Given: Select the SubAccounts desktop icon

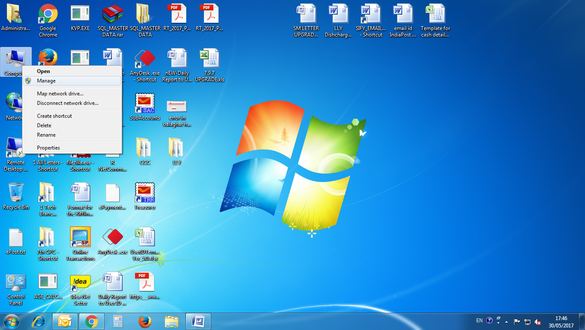Looking at the screenshot, I should pos(145,107).
